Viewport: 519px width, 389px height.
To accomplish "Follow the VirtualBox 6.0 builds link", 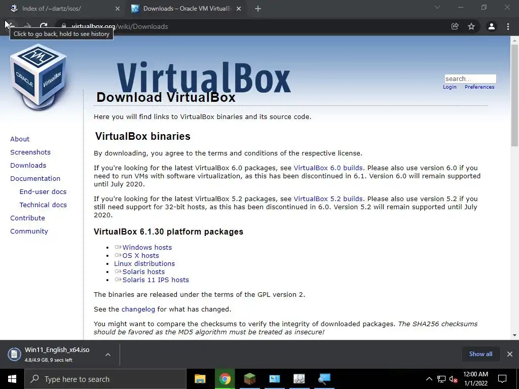I will 328,168.
